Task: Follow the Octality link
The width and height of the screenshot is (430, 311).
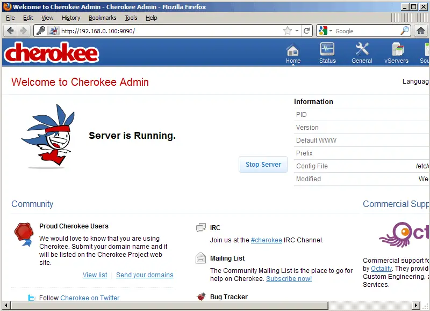Action: click(x=381, y=268)
